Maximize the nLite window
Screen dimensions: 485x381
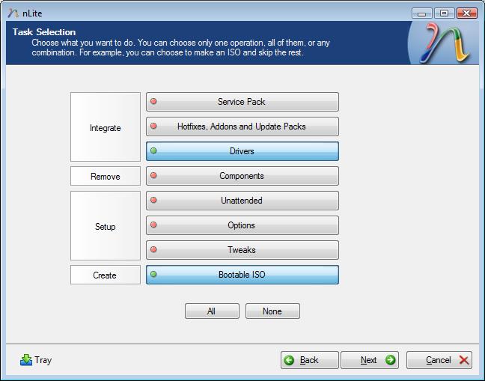click(444, 13)
